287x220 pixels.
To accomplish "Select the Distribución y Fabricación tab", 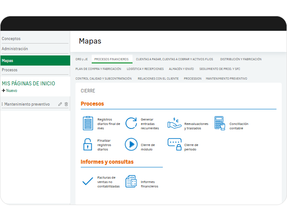I will pyautogui.click(x=240, y=59).
